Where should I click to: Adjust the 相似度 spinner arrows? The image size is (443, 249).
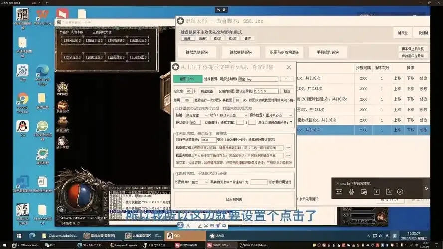(x=194, y=91)
